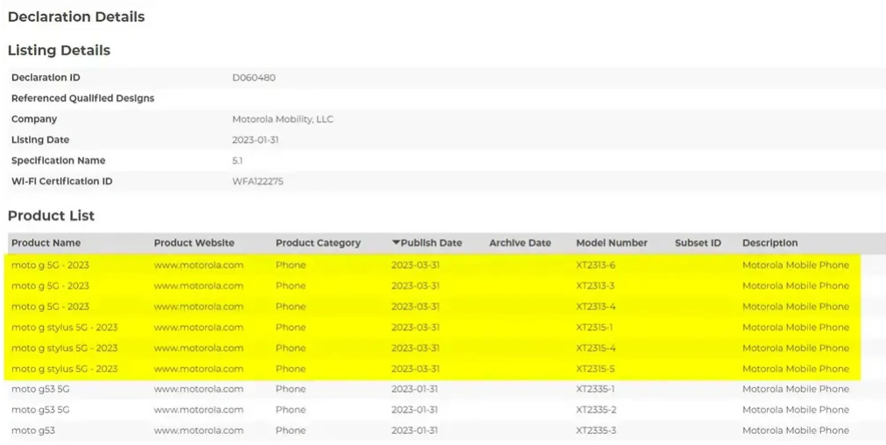Open www.motorola.com link in XT2313-3 row
The image size is (886, 445).
point(199,286)
